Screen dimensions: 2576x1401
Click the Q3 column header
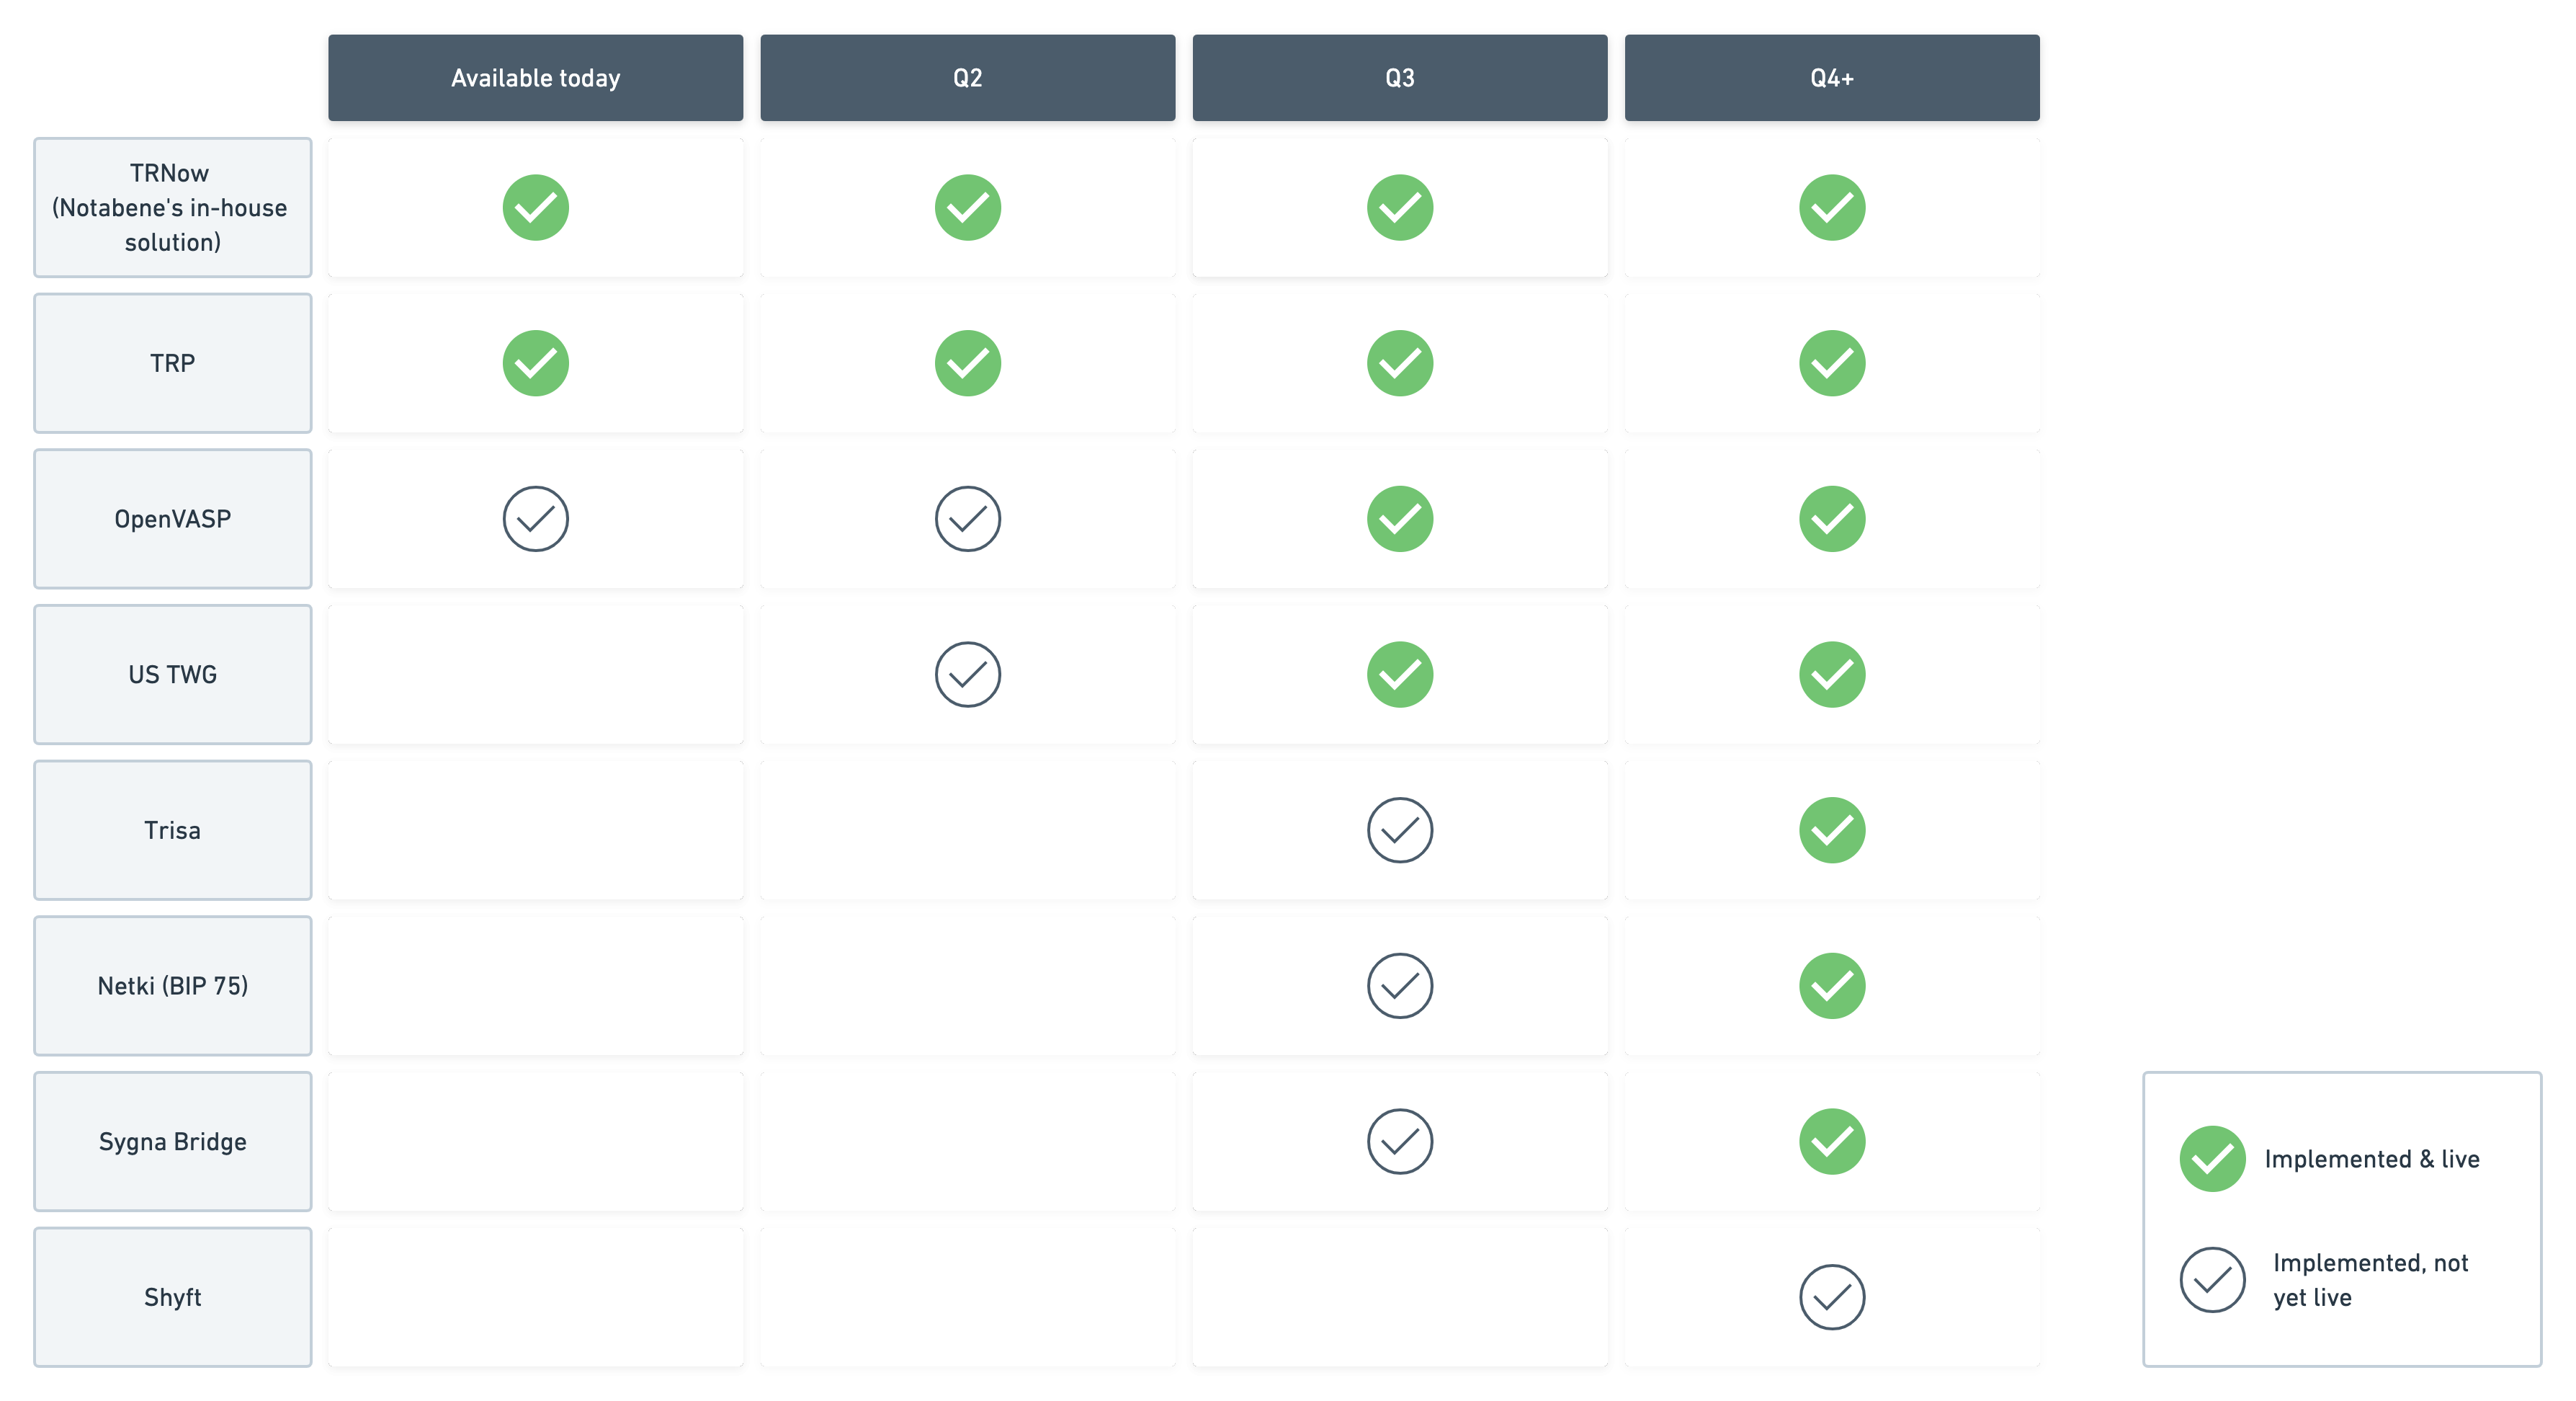click(1399, 78)
